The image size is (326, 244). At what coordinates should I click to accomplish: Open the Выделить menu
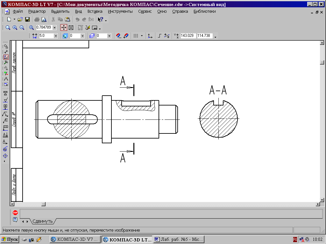(60, 11)
